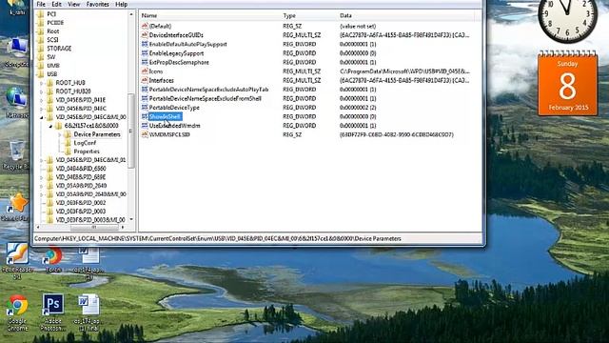Click the ROOT_HUB20 folder icon
The image size is (609, 343).
(49, 91)
